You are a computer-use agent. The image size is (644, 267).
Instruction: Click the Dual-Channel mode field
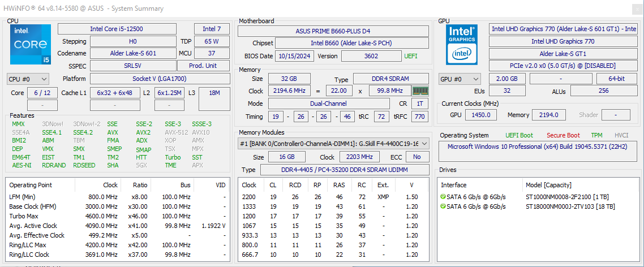pos(329,104)
